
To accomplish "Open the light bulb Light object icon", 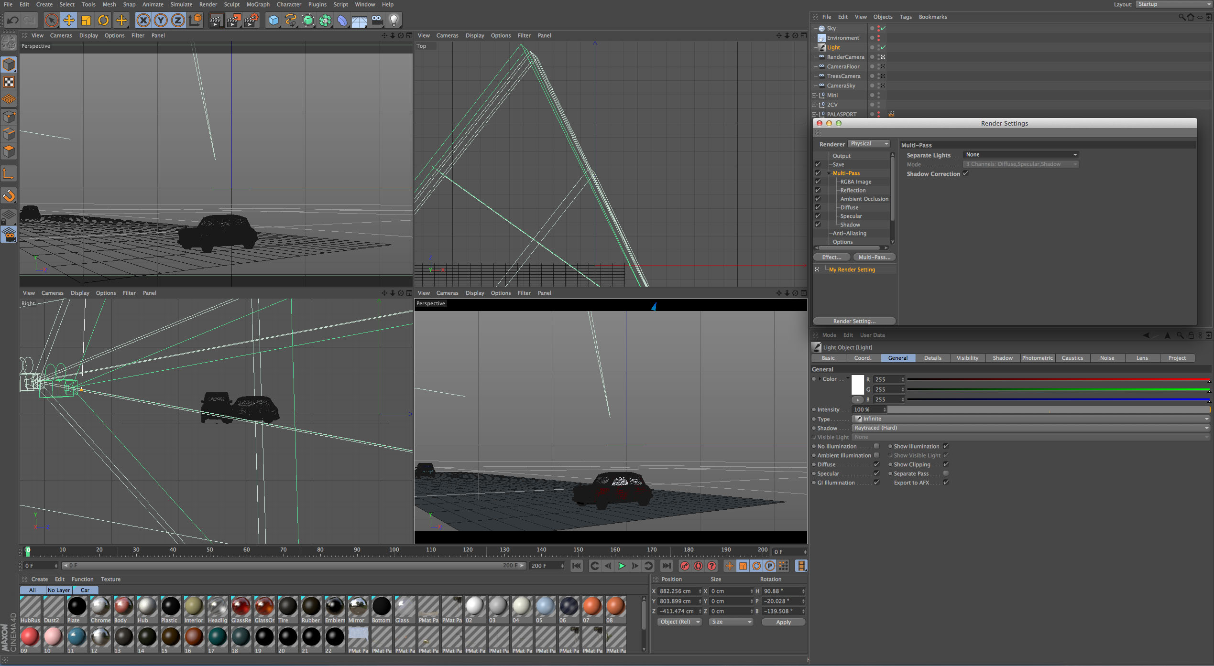I will 394,20.
